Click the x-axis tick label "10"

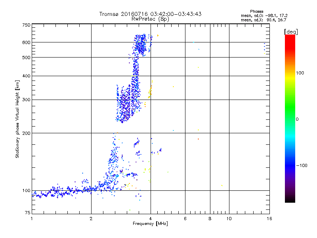pyautogui.click(x=229, y=219)
